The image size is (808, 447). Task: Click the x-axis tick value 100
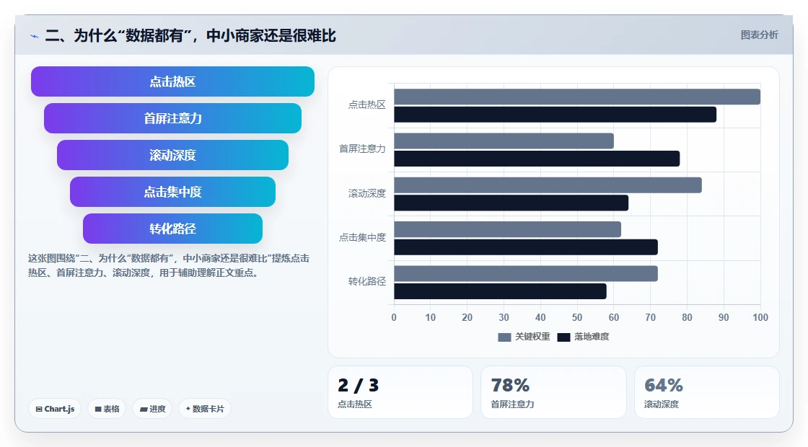(x=760, y=317)
